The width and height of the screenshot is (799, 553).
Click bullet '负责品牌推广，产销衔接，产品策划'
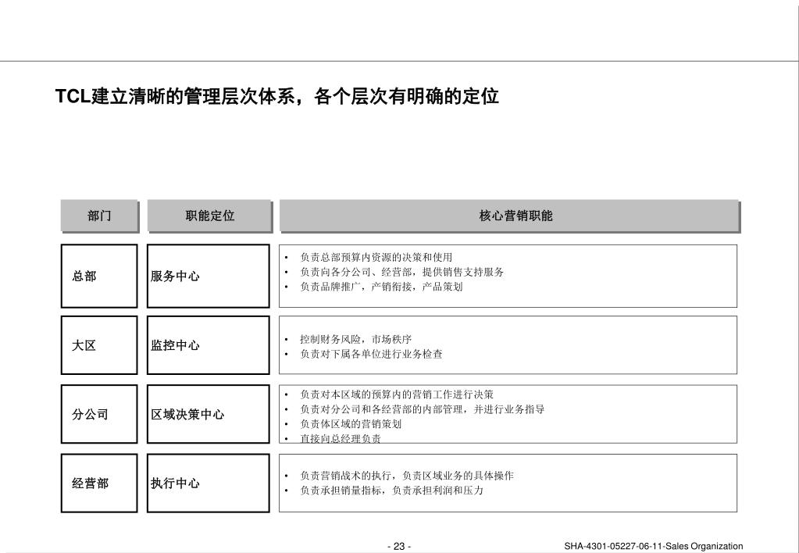[381, 287]
